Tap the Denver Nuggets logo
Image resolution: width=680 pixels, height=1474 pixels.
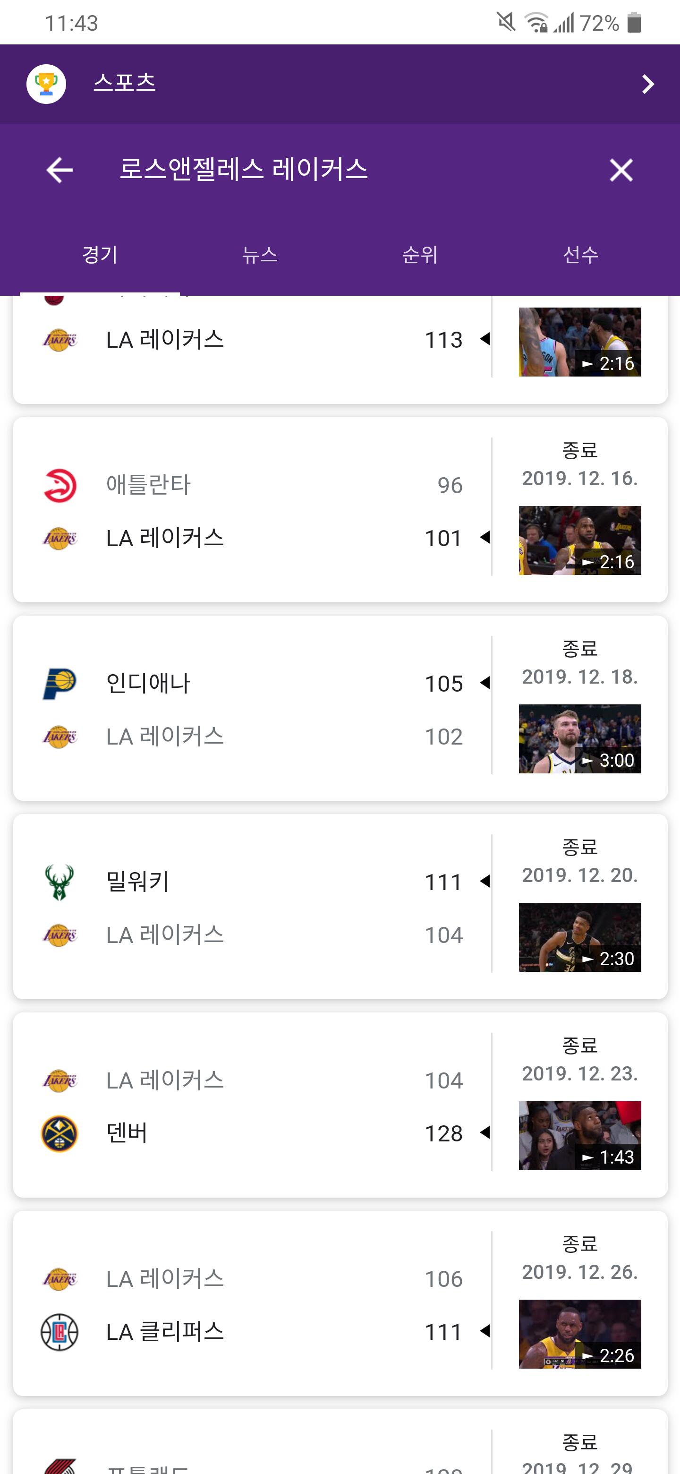pos(59,1133)
